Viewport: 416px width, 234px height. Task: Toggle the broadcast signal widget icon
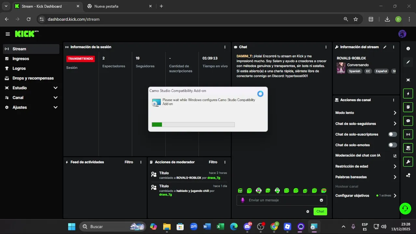tap(408, 134)
